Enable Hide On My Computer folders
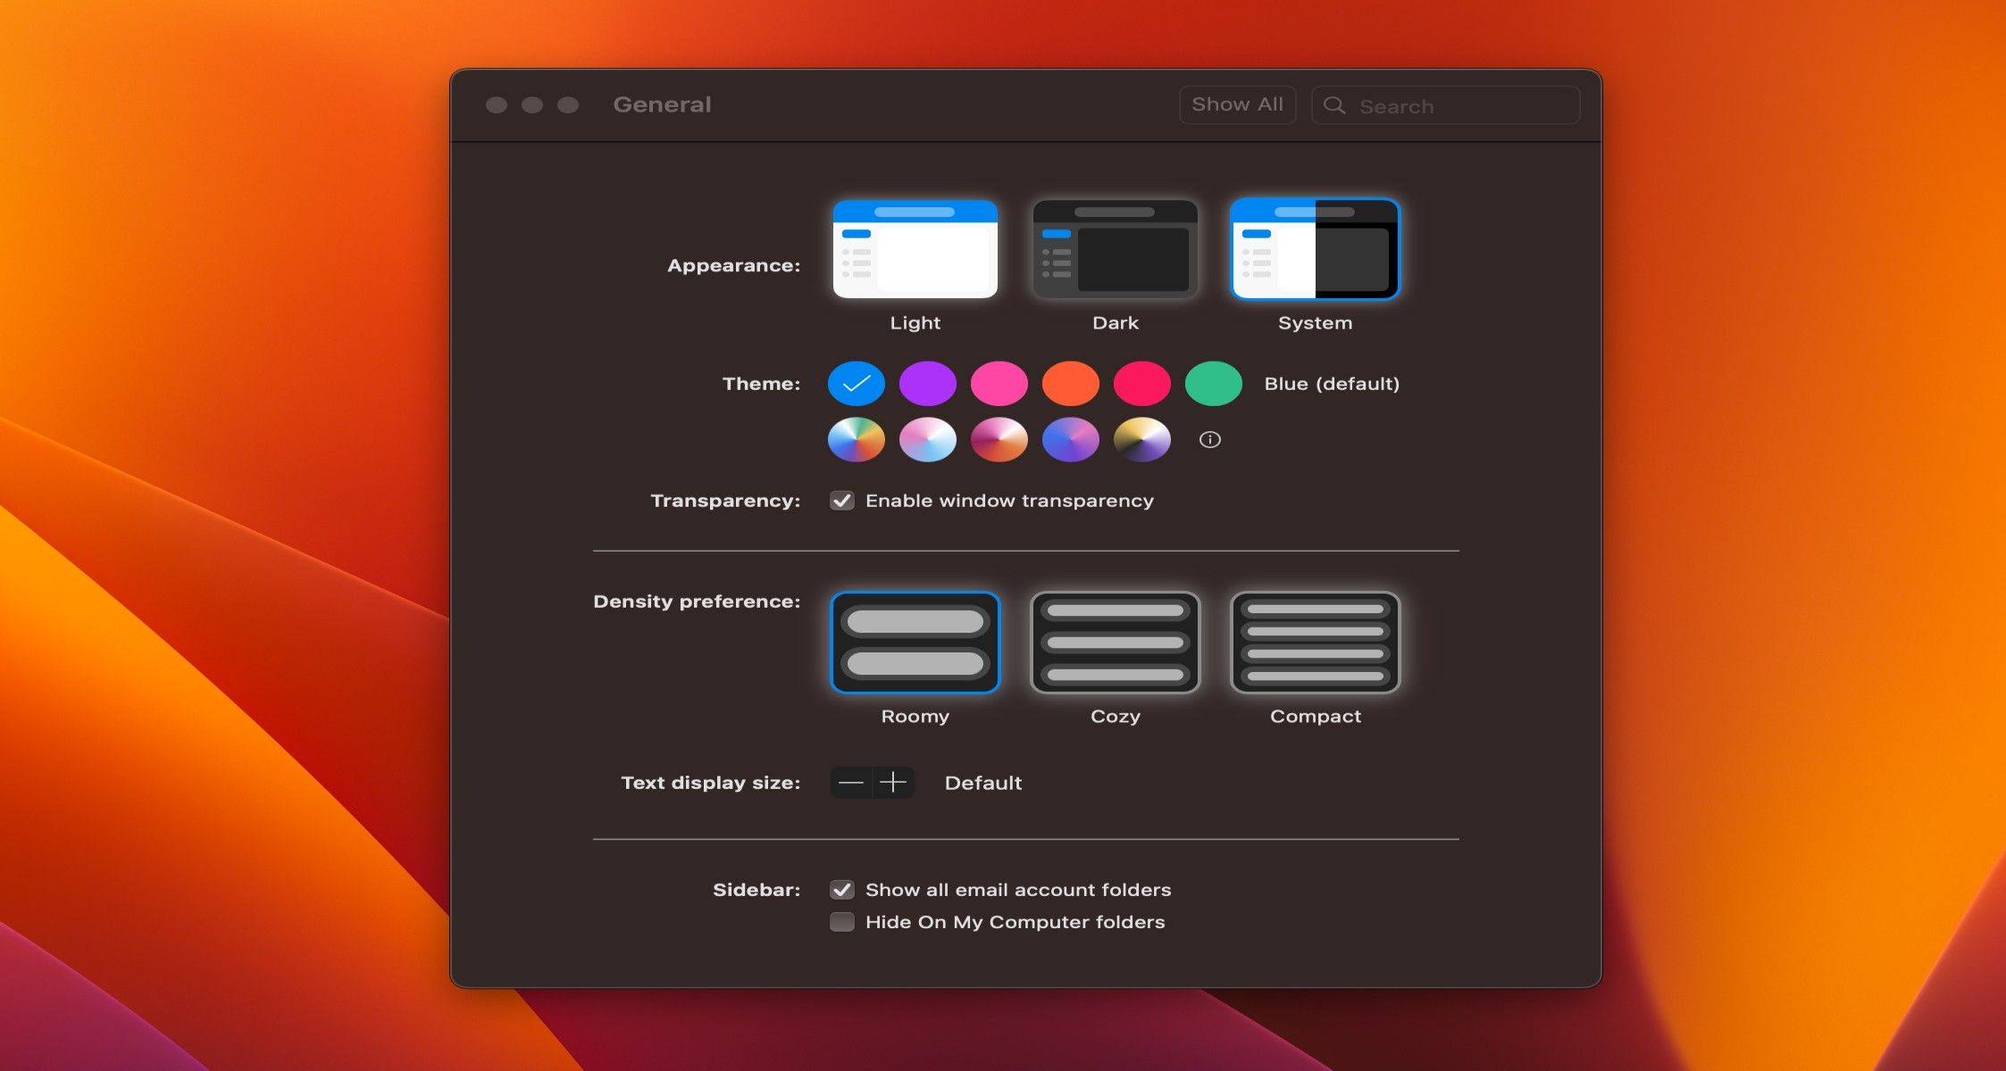The height and width of the screenshot is (1071, 2006). coord(840,921)
